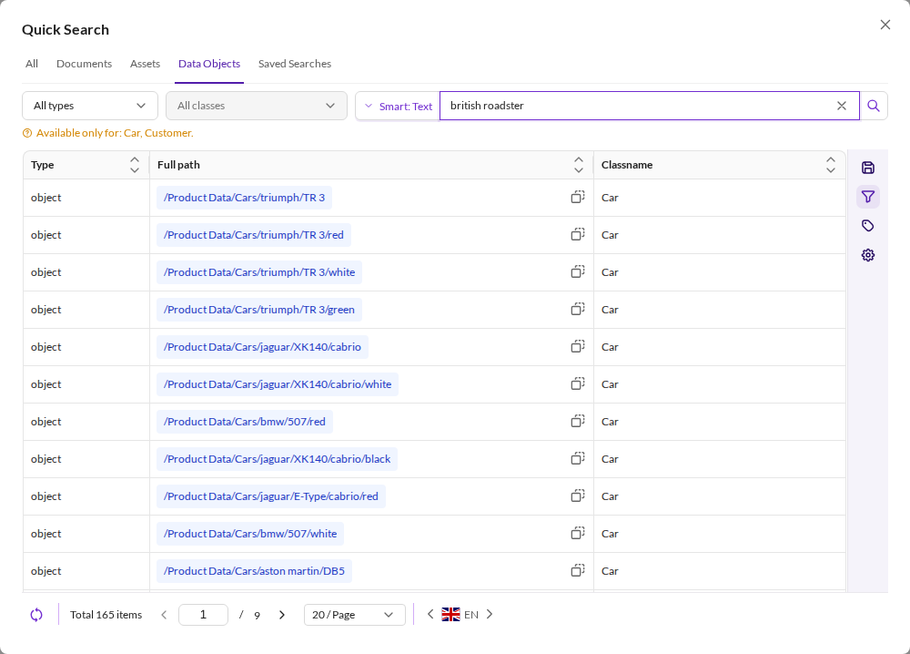Open link /Product Data/Cars/triumph/TR 3/red
The width and height of the screenshot is (910, 654).
[254, 235]
